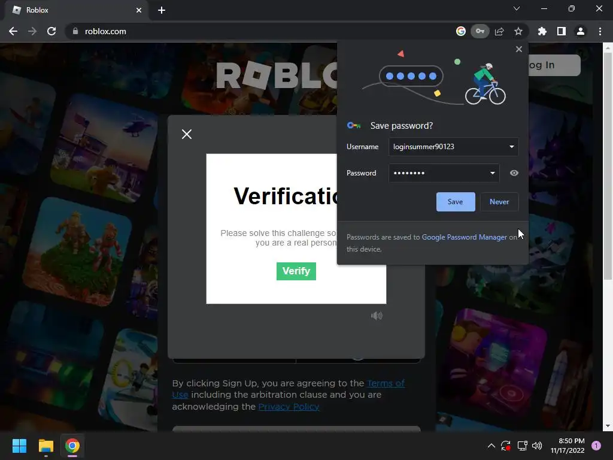Open clock showing 8:50 PM

[x=568, y=446]
